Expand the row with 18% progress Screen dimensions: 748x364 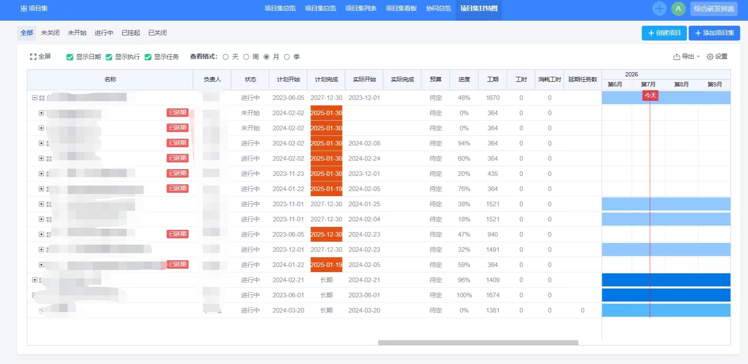click(41, 219)
